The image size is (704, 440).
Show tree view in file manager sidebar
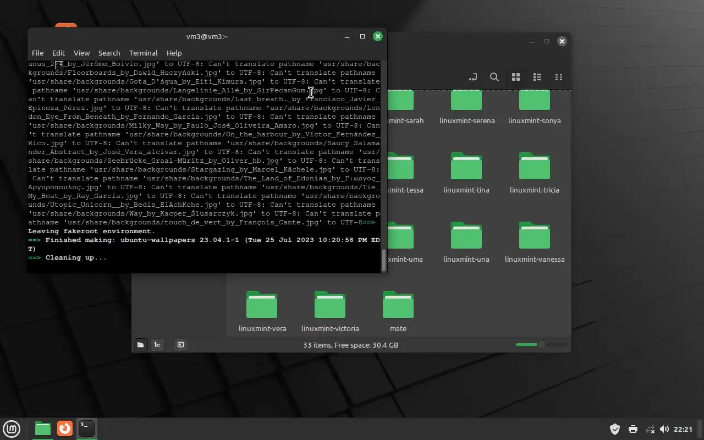(x=157, y=345)
